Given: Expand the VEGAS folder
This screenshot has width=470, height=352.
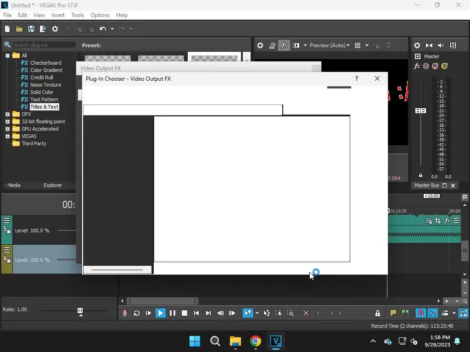Looking at the screenshot, I should [7, 136].
